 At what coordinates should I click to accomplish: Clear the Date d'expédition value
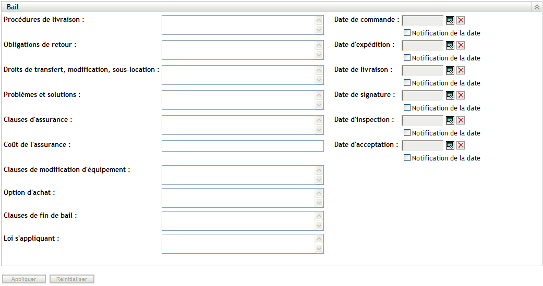pos(461,45)
